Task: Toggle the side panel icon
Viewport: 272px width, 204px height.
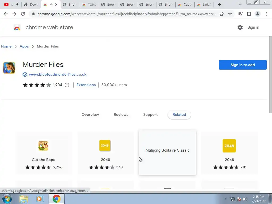Action: (249, 14)
